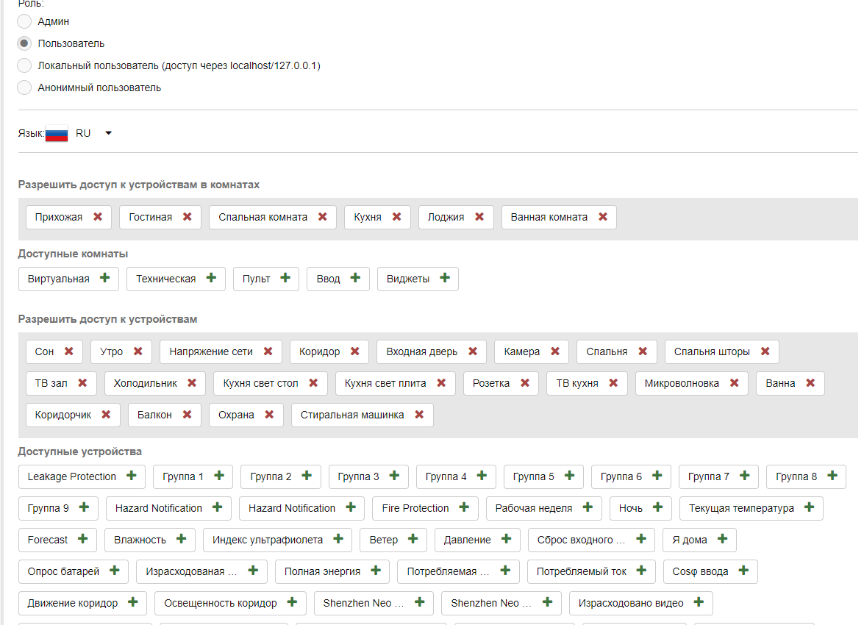Click the Охрана device tag
Image resolution: width=864 pixels, height=625 pixels.
(x=236, y=415)
